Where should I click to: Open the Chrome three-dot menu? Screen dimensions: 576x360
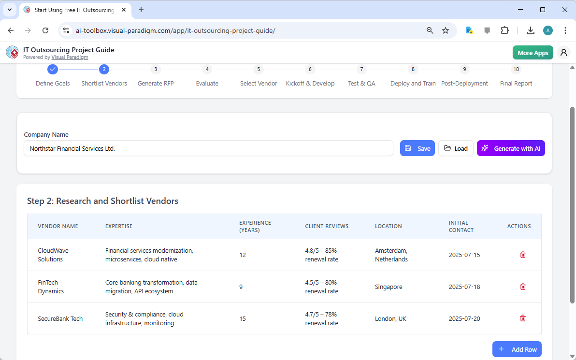click(x=565, y=30)
